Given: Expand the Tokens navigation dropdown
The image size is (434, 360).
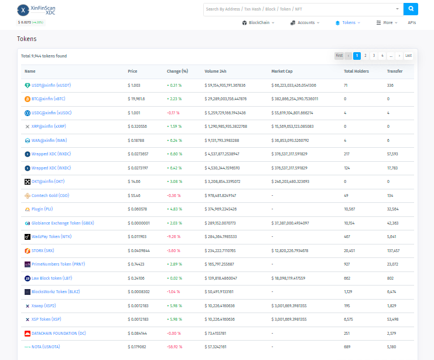Looking at the screenshot, I should (347, 23).
